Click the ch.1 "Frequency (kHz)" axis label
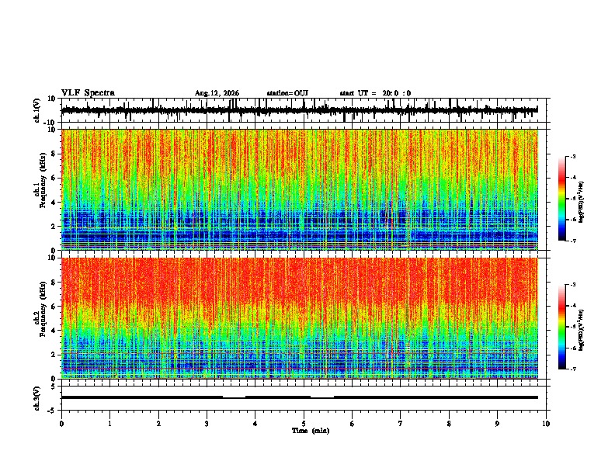This screenshot has width=615, height=475. point(43,180)
